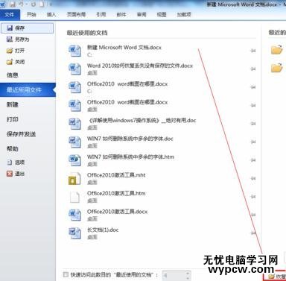Select 最近所用文件 (Recent) menu item
Screen dimensions: 286x281
point(28,90)
